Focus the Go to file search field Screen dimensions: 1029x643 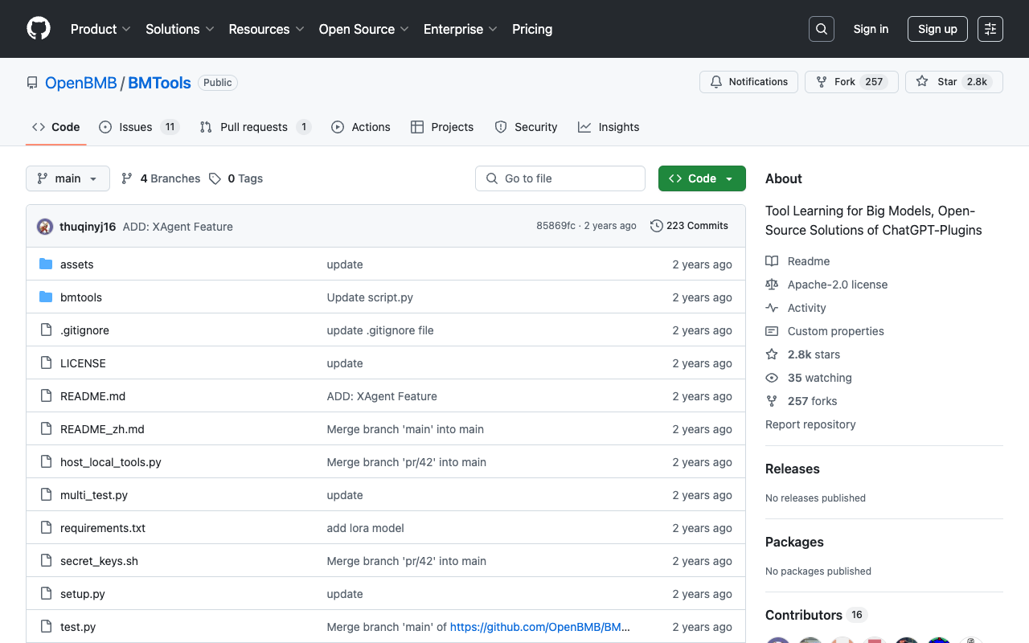click(x=560, y=178)
